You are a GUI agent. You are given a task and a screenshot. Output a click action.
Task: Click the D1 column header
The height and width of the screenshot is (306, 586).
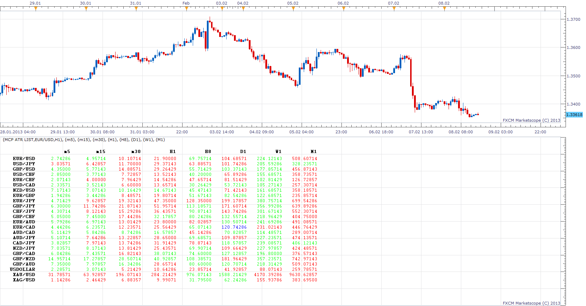click(x=243, y=152)
